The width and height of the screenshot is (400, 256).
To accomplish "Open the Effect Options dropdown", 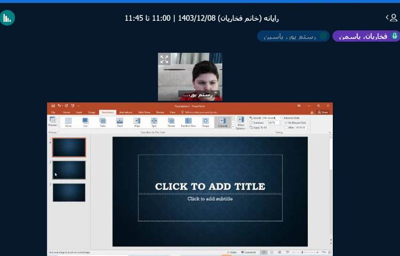I will coord(241,123).
